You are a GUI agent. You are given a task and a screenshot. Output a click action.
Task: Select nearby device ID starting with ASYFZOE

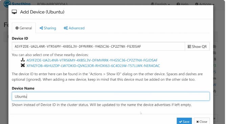coord(92,60)
